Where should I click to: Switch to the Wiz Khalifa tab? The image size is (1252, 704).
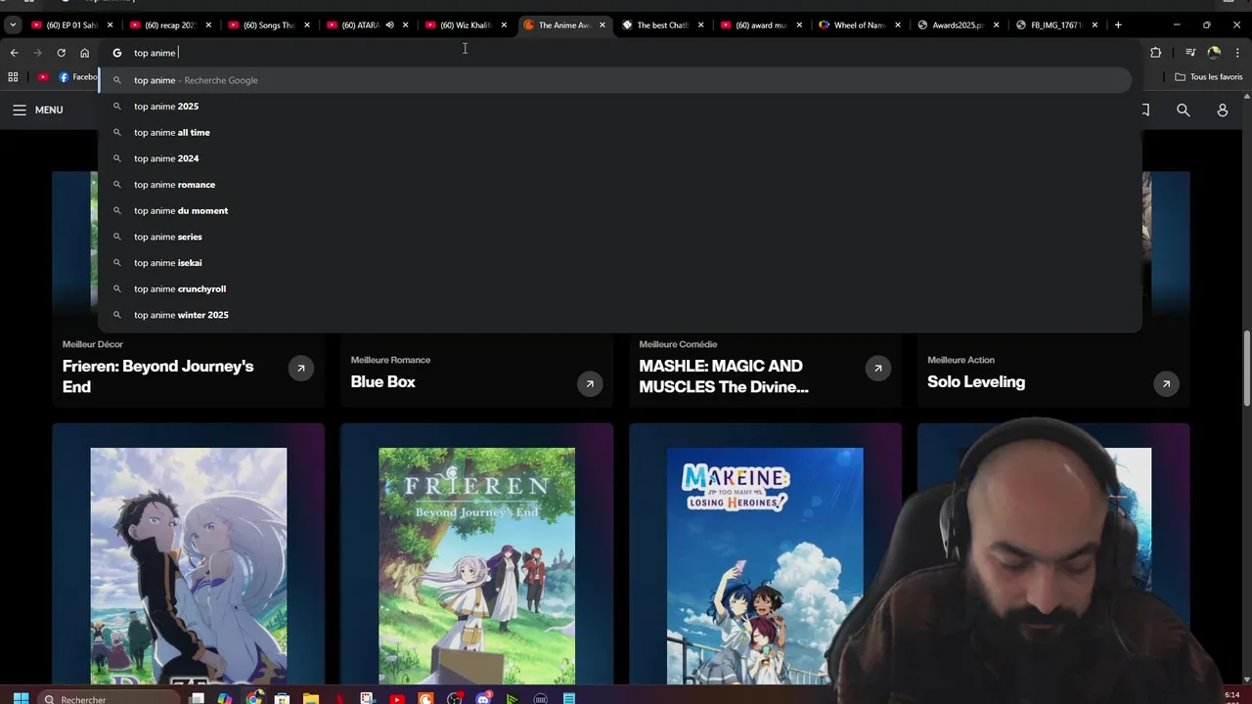coord(465,24)
